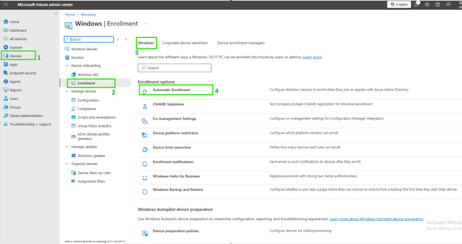Click the Windows Hello for Business icon

tap(144, 177)
